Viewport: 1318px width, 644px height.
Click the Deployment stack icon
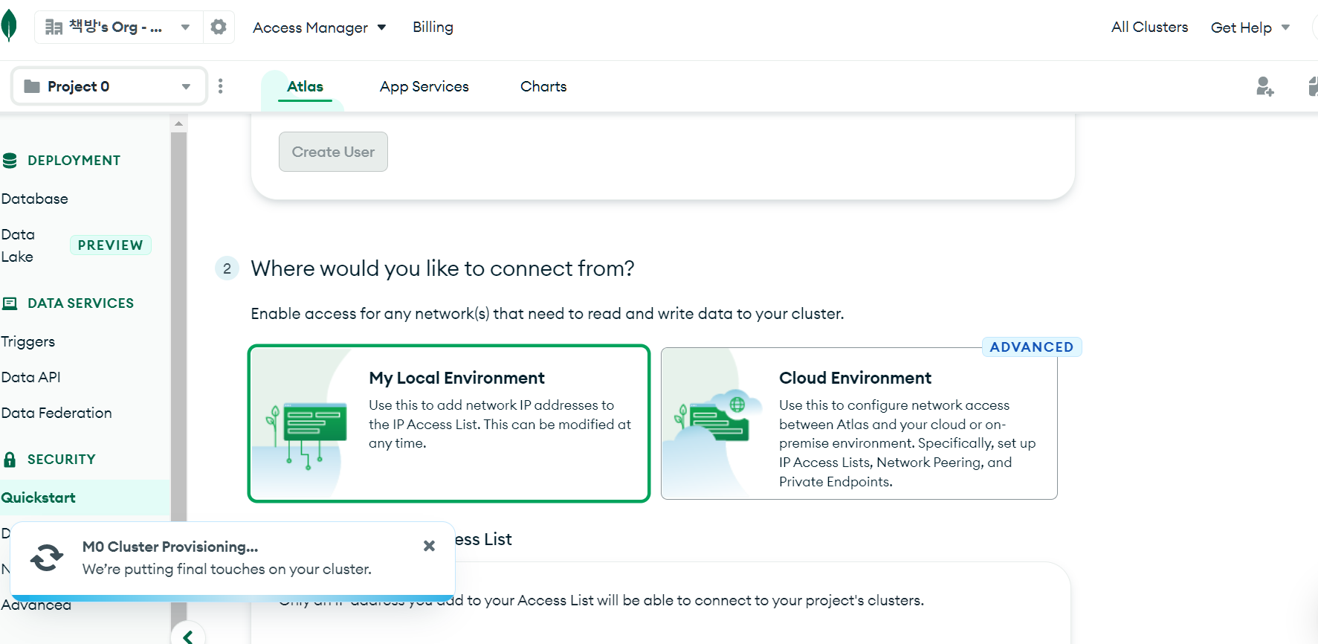coord(10,161)
